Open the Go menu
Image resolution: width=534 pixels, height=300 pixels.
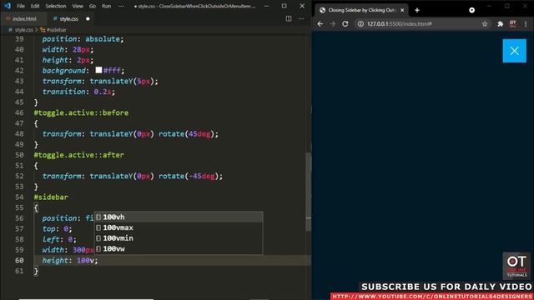pos(93,6)
